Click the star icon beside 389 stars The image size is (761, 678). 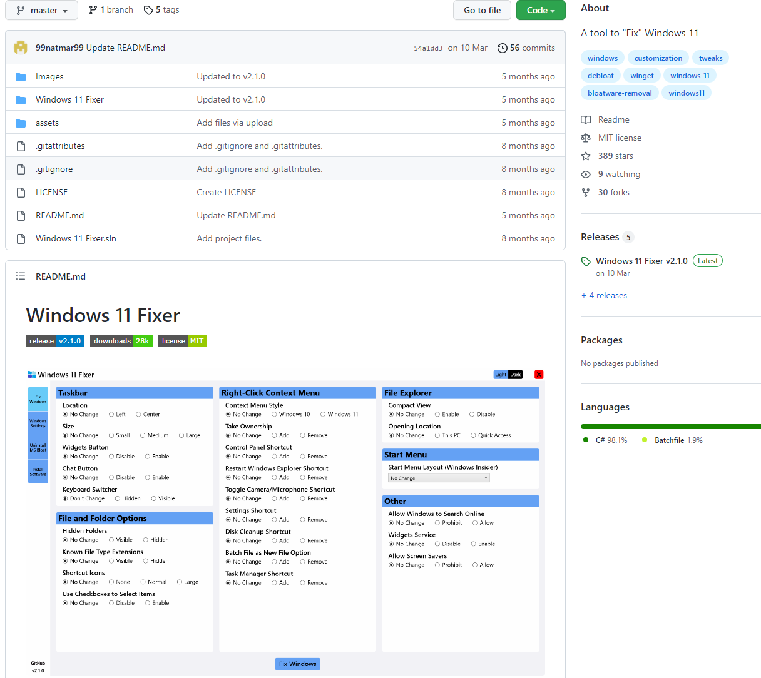pyautogui.click(x=586, y=156)
